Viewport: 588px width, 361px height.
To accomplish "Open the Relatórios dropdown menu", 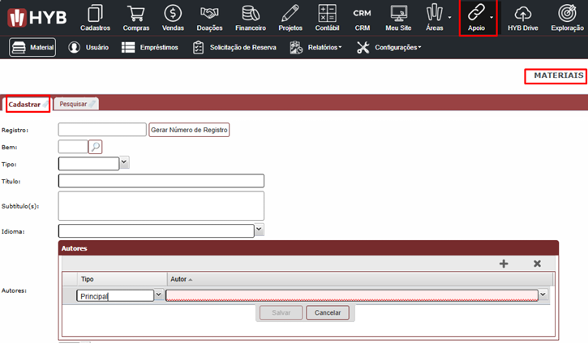I will point(315,47).
